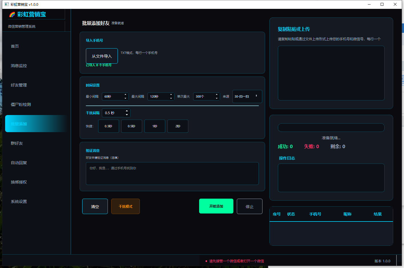Click the progress bar above 准备就绪
404x268 pixels.
click(331, 128)
